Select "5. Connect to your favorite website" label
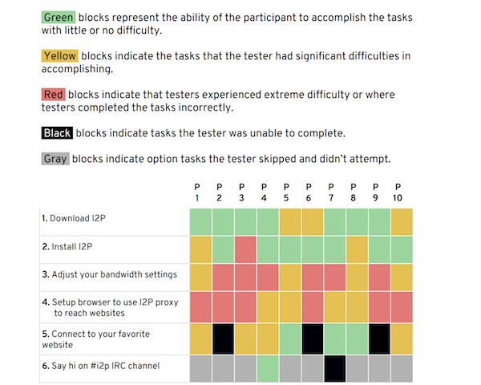 pos(95,338)
